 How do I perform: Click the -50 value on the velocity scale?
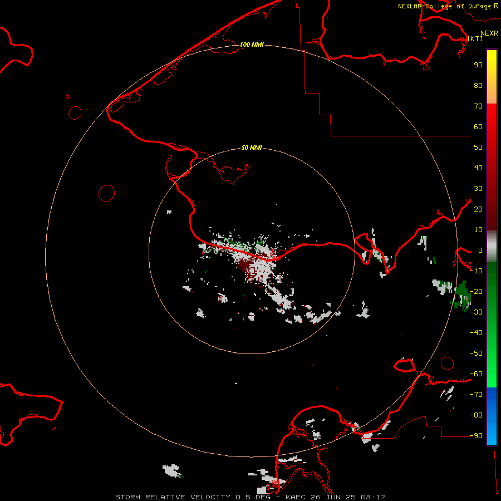476,353
